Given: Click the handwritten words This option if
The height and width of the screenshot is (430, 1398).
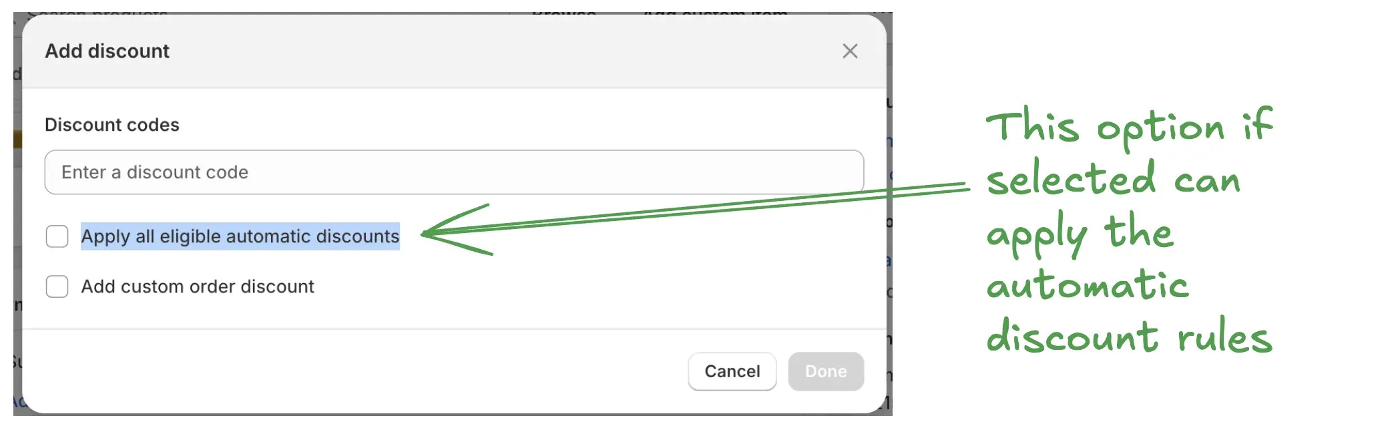Looking at the screenshot, I should point(1130,127).
